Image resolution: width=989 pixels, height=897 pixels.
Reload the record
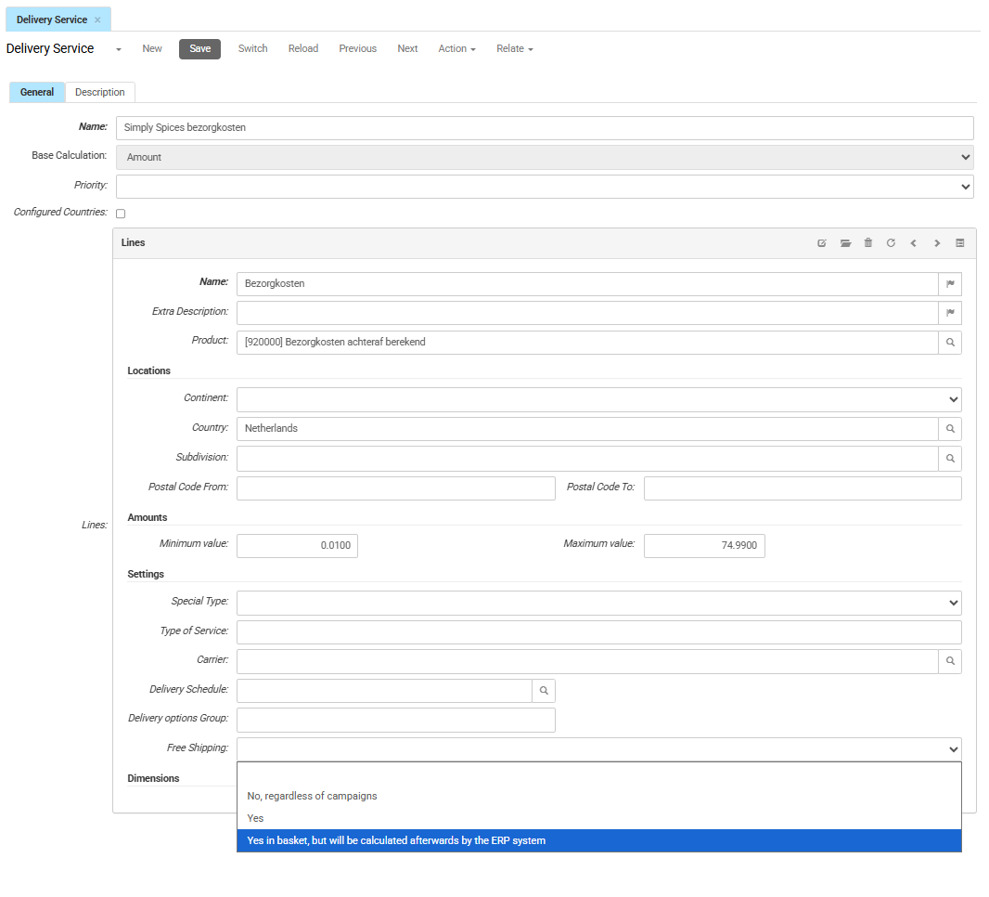coord(303,48)
